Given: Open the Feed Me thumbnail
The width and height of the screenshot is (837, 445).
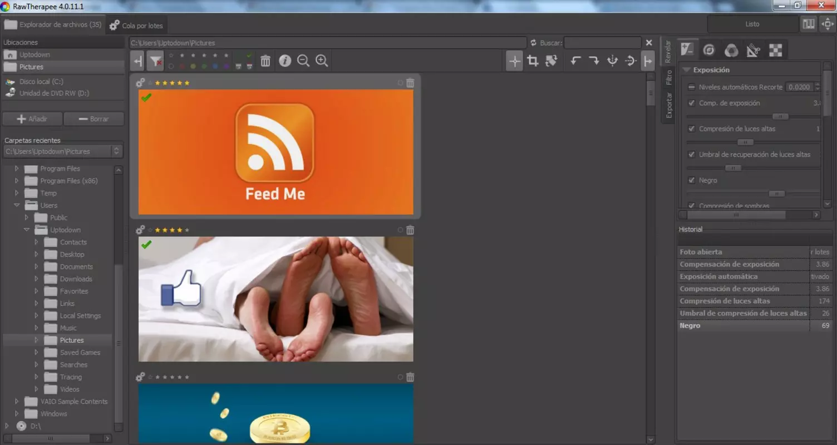Looking at the screenshot, I should click(276, 152).
